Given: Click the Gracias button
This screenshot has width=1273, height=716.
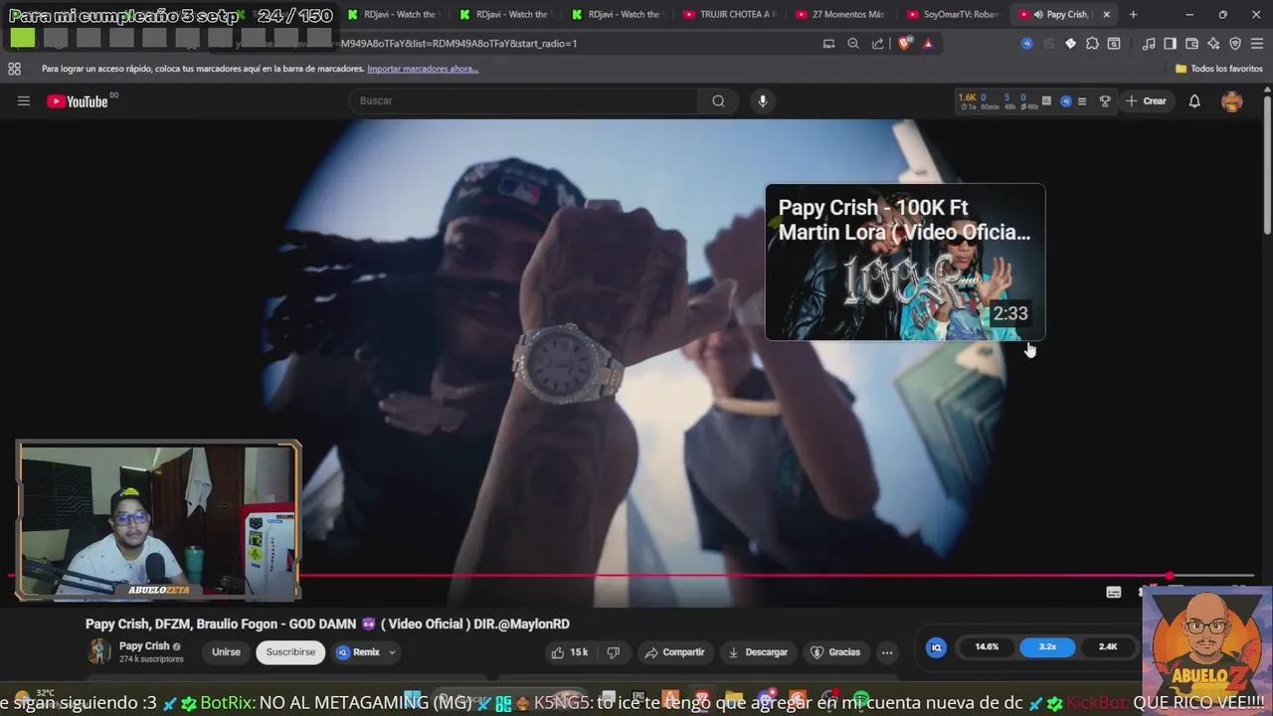Looking at the screenshot, I should pos(835,652).
